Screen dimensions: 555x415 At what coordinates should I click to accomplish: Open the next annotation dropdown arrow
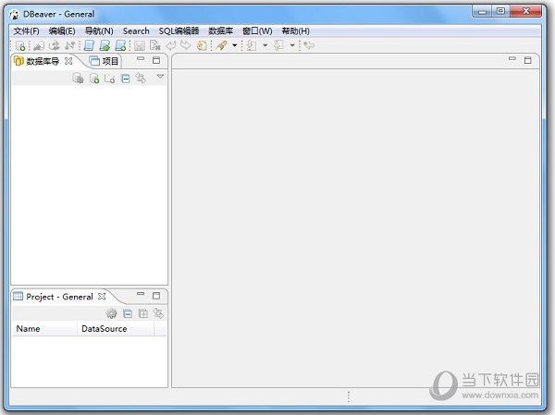pos(265,45)
